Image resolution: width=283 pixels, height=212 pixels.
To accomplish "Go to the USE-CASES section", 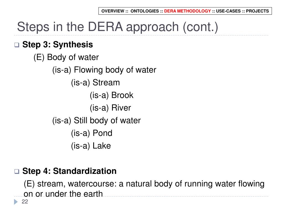I will click(228, 11).
